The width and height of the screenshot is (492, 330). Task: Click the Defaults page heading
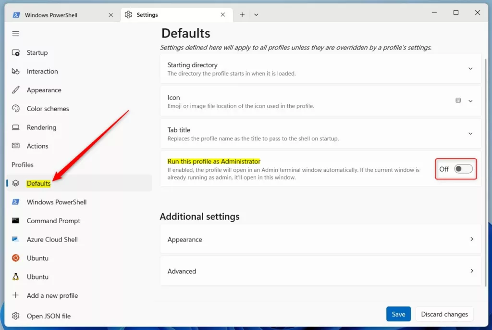[x=186, y=33]
